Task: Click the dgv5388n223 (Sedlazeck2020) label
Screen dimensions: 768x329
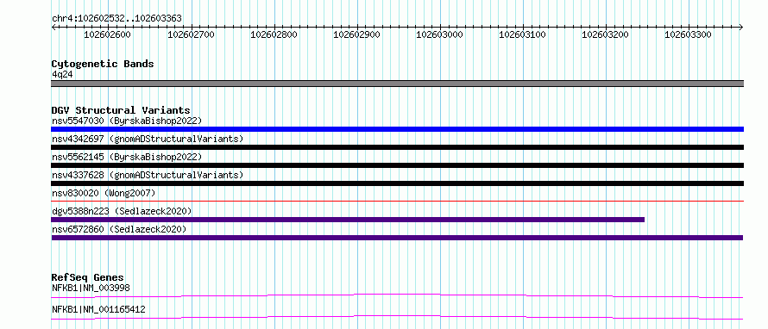Action: coord(122,211)
